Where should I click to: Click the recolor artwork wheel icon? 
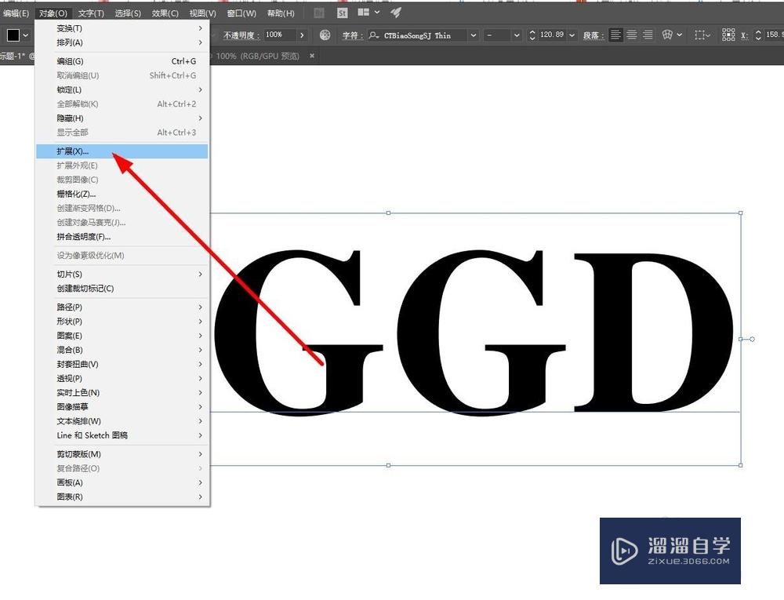(x=325, y=35)
